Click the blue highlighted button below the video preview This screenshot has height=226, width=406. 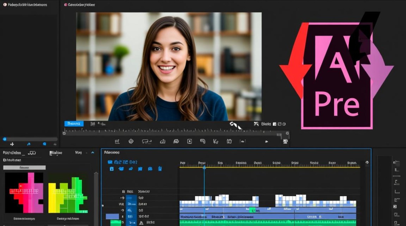[74, 124]
